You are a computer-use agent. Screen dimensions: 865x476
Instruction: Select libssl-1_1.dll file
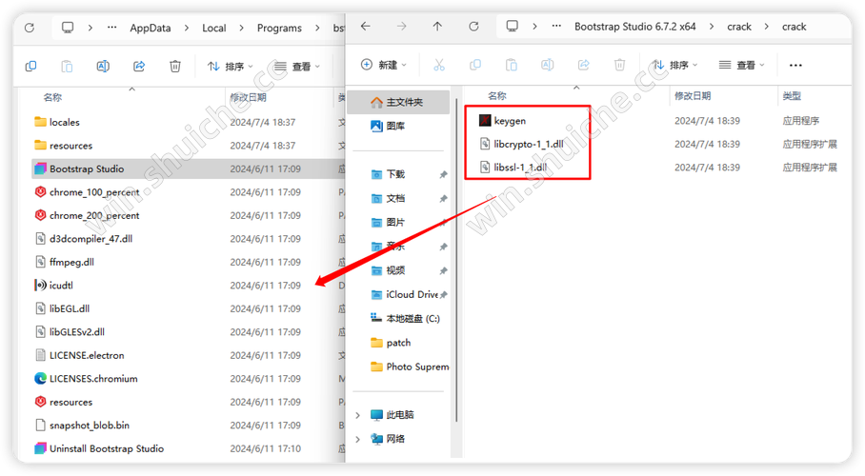[513, 168]
